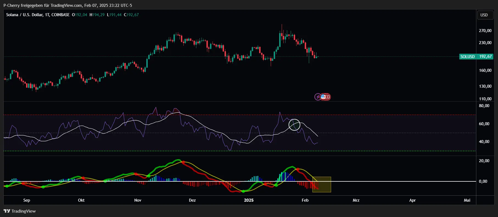Click the 60,00 RSI axis label
The width and height of the screenshot is (498, 217).
[x=484, y=124]
